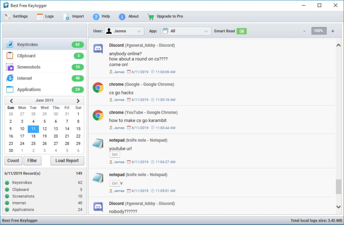Select June 12 on the calendar

(44, 129)
